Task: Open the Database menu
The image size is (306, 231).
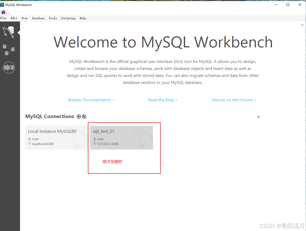Action: click(38, 18)
